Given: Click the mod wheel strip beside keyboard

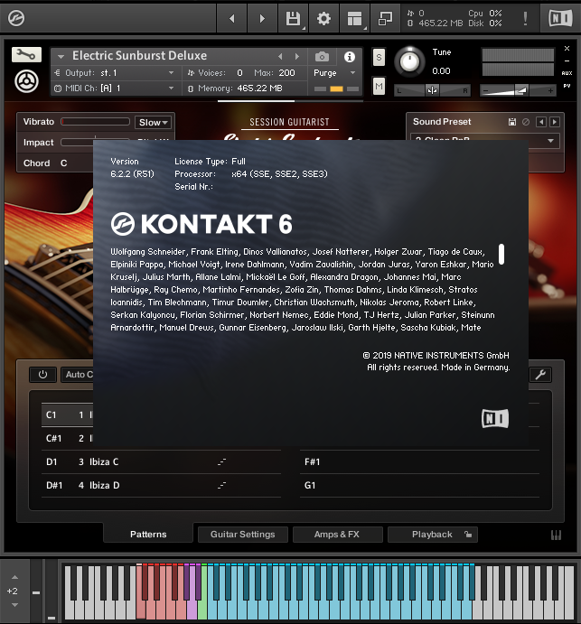Looking at the screenshot, I should tap(51, 591).
